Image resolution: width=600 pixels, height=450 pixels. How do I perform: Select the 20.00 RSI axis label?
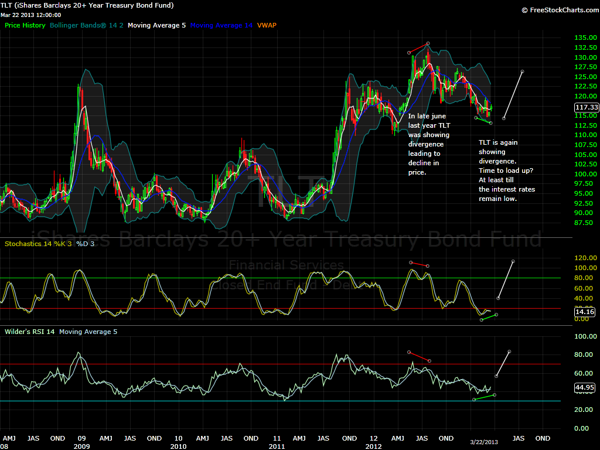coord(584,410)
